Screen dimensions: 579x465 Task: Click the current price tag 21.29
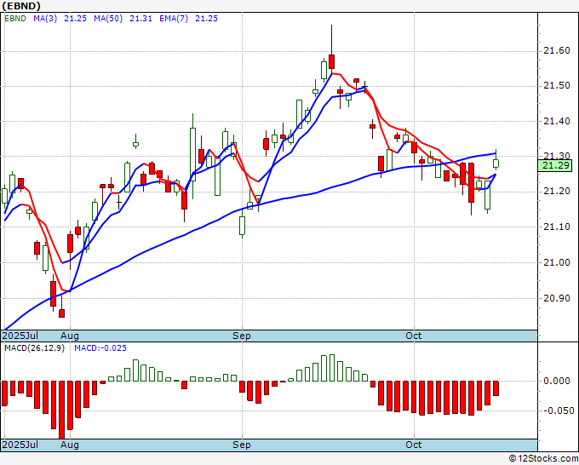(557, 165)
